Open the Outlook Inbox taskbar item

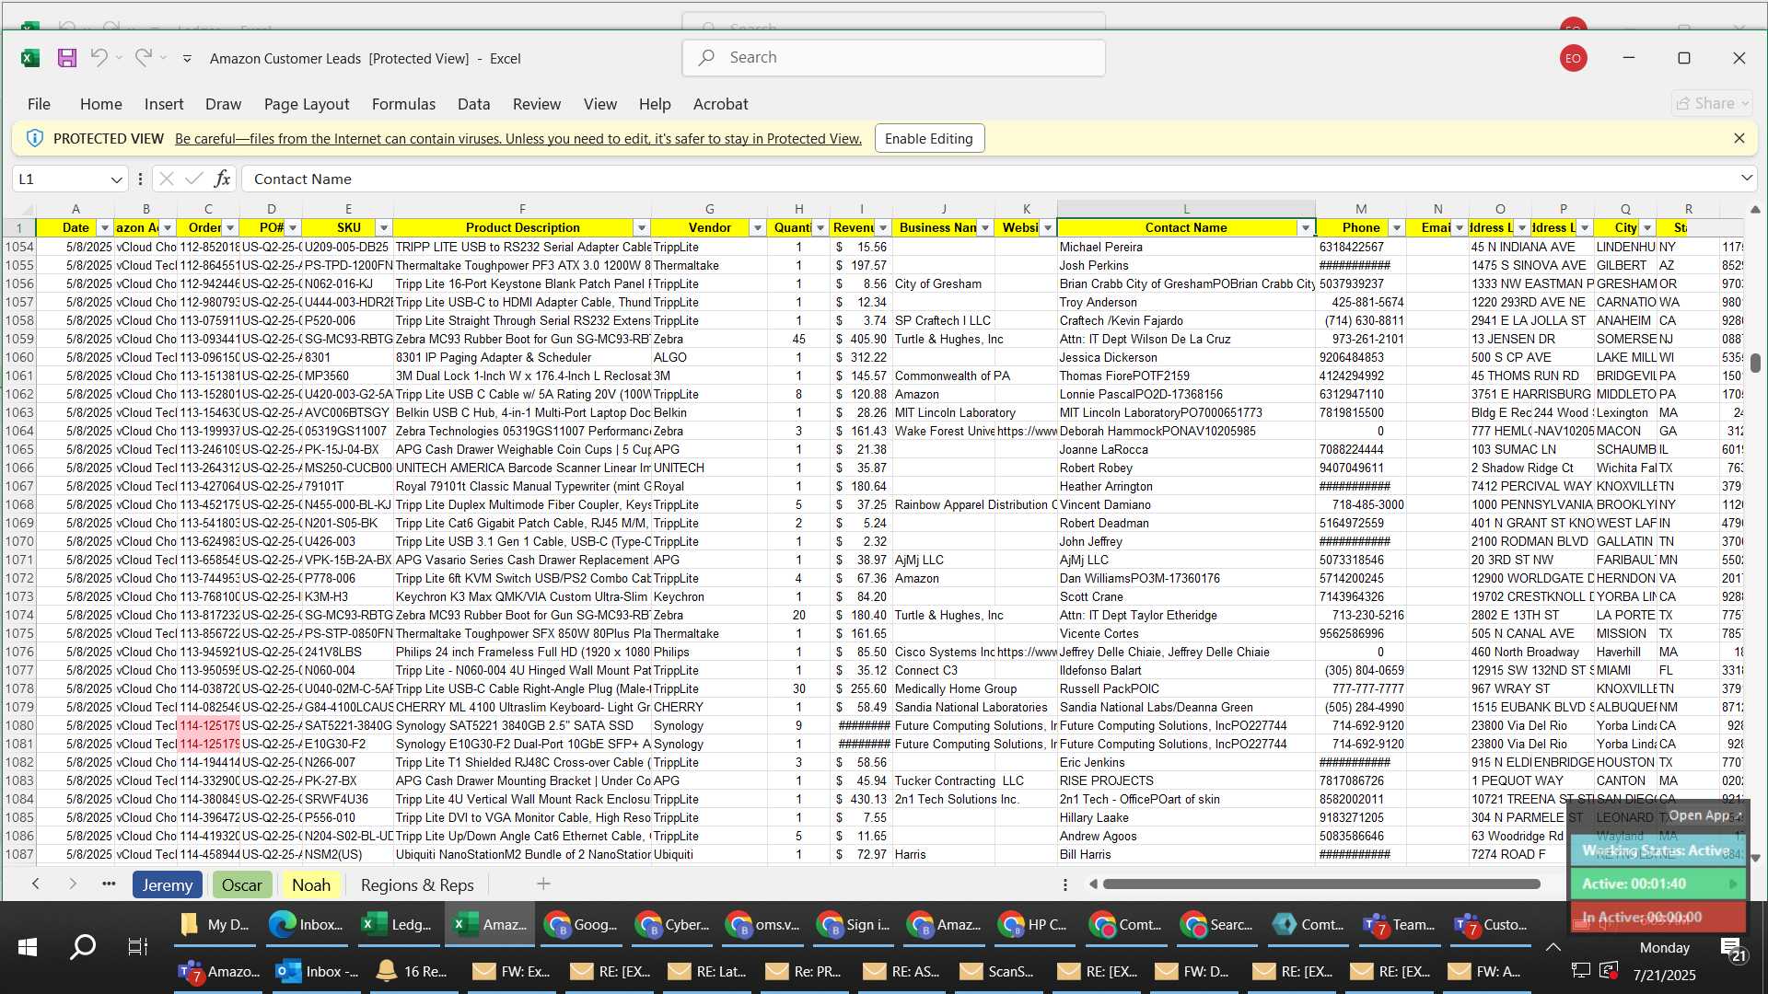(x=317, y=972)
